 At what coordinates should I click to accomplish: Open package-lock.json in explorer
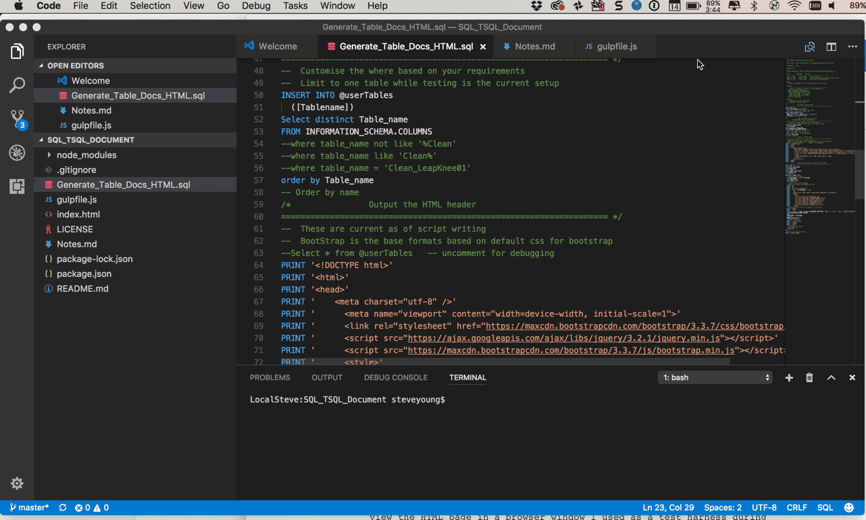[135, 259]
